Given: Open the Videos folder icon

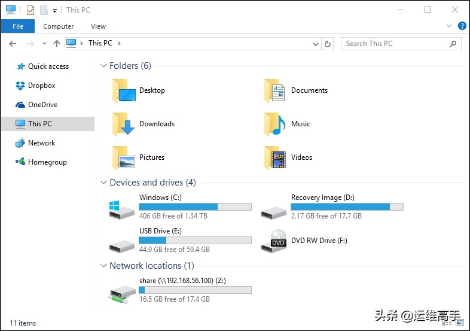Looking at the screenshot, I should (275, 157).
